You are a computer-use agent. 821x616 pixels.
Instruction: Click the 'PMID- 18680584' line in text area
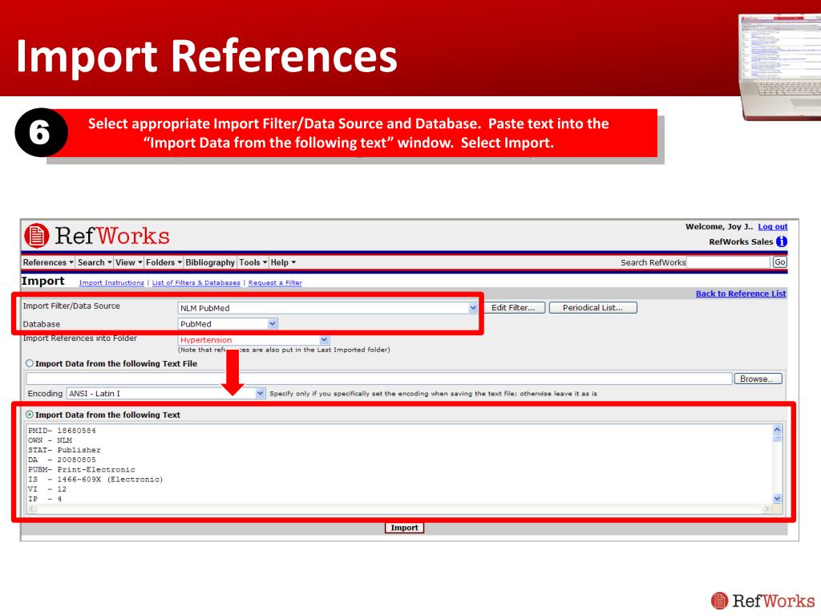[62, 431]
